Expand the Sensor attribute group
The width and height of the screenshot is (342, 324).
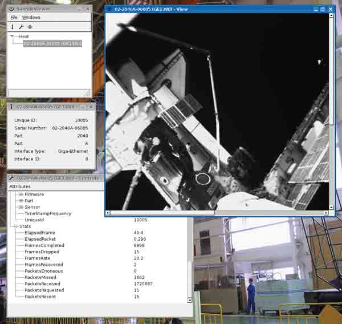(21, 207)
